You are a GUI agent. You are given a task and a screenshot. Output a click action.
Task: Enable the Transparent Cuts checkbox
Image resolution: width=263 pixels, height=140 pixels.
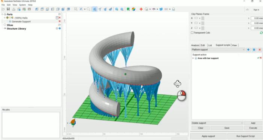192,33
